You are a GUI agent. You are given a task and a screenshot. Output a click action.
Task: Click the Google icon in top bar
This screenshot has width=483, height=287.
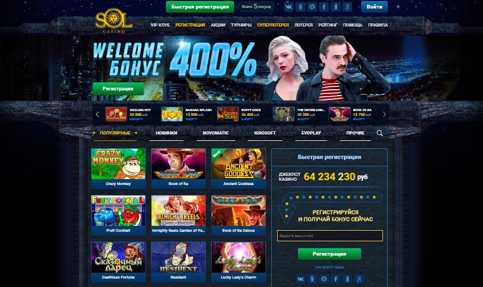click(347, 7)
